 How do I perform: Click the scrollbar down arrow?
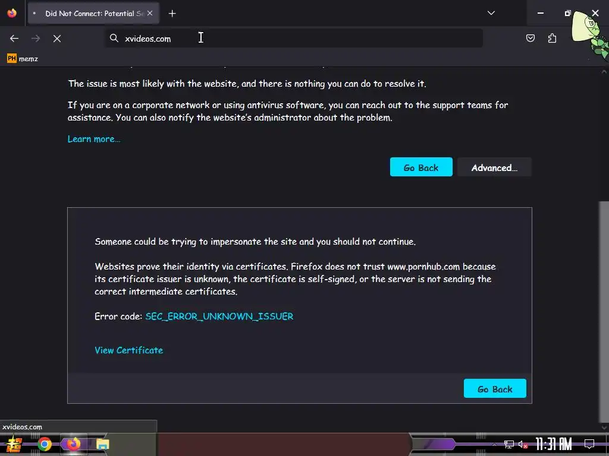604,427
